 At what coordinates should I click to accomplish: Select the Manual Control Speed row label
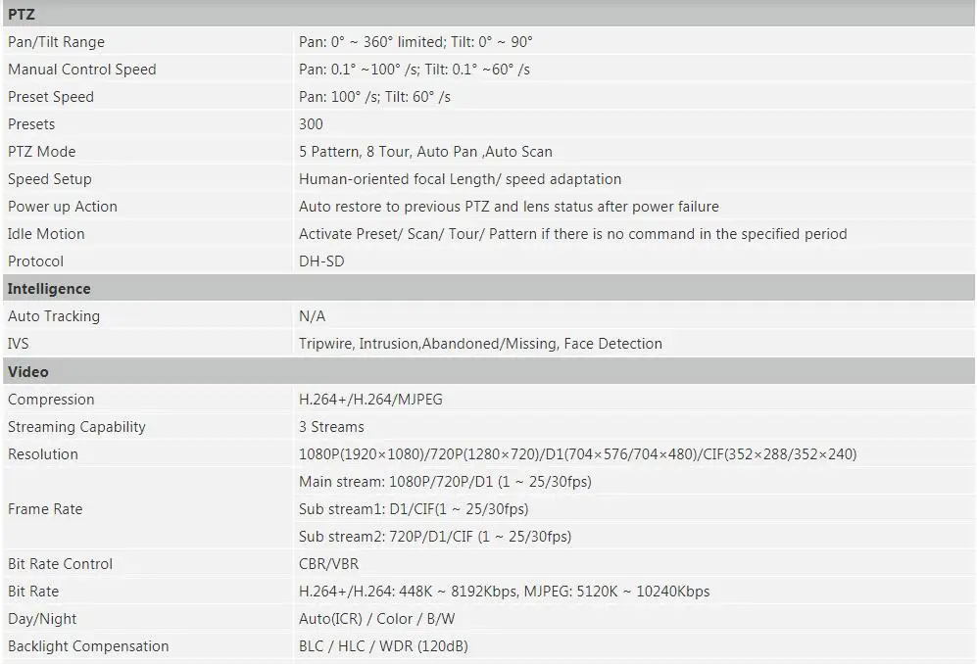tap(81, 70)
